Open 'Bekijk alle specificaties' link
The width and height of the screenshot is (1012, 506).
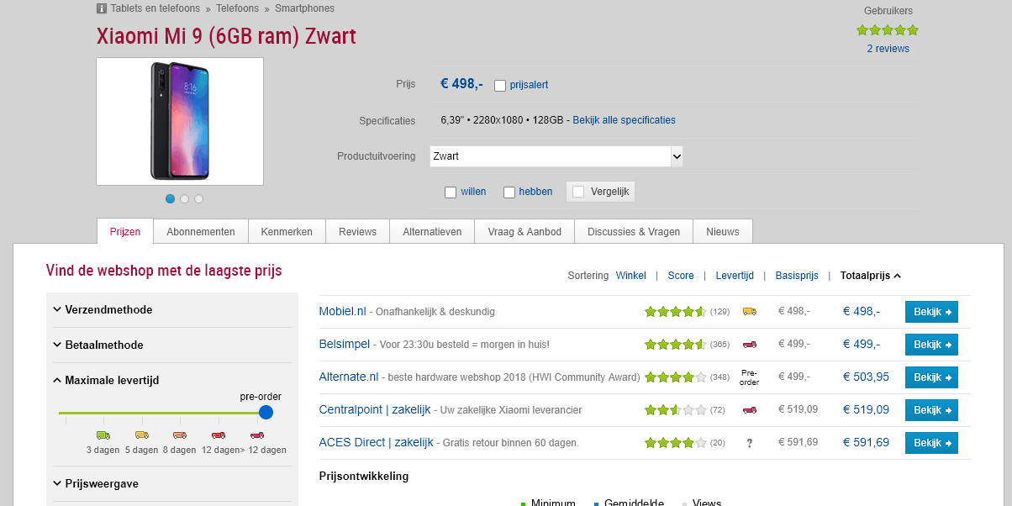click(x=624, y=120)
